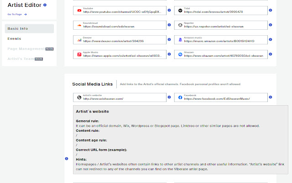This screenshot has height=183, width=292.
Task: Click the Tidal logo icon
Action: [x=180, y=11]
